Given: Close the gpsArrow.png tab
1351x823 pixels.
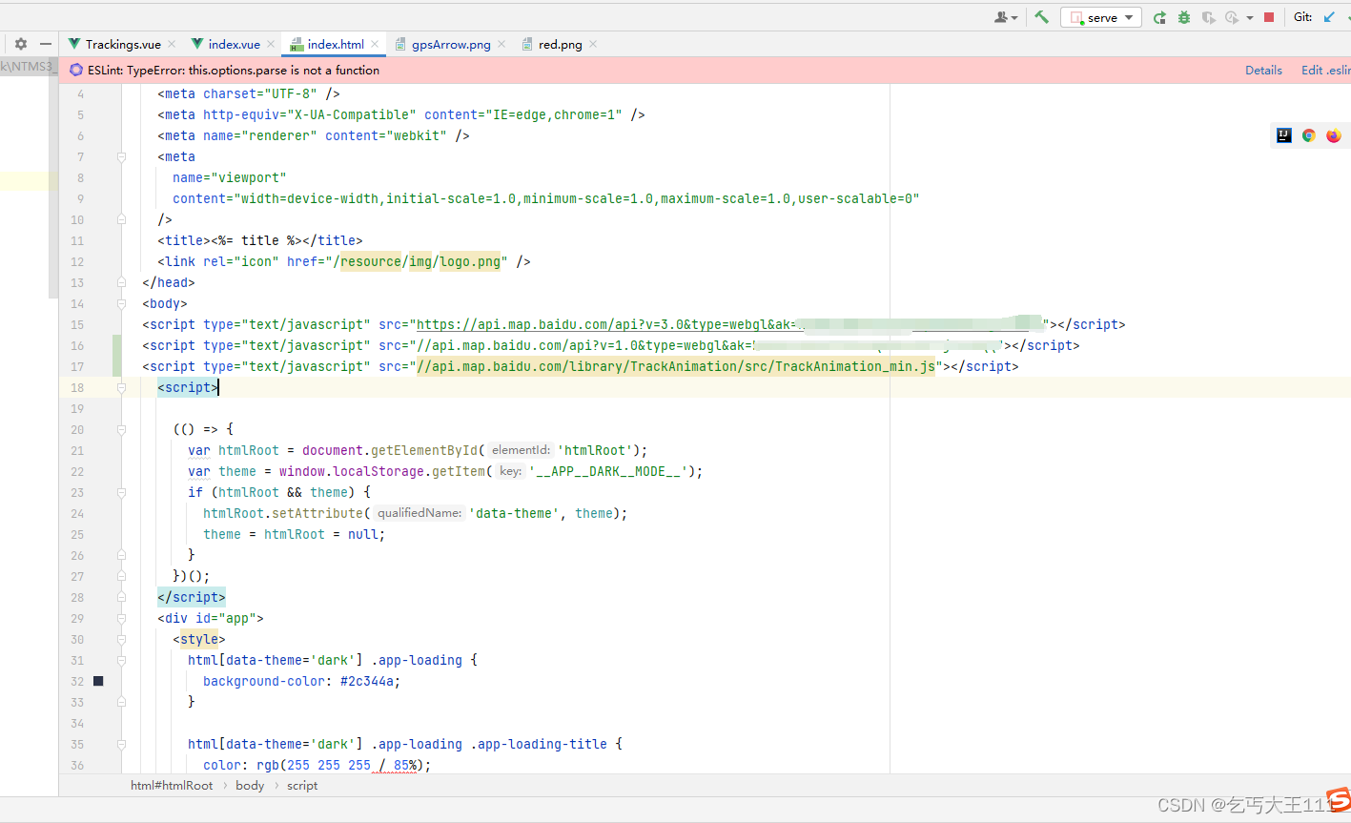Looking at the screenshot, I should [502, 44].
